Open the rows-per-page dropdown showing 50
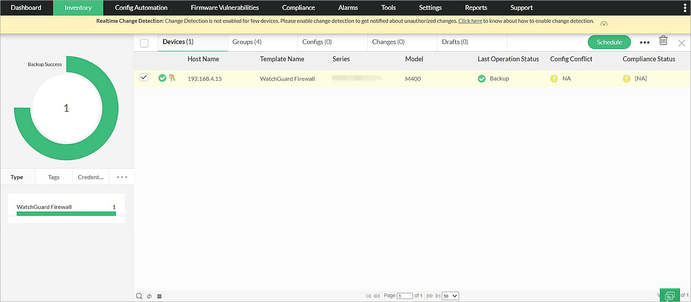The height and width of the screenshot is (302, 691). pos(449,296)
